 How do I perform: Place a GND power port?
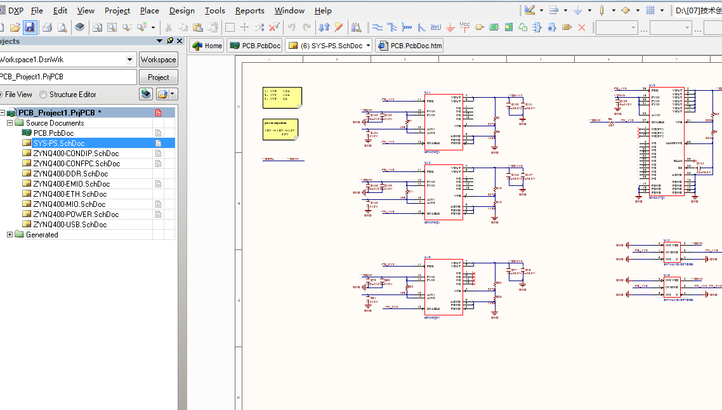[x=450, y=28]
